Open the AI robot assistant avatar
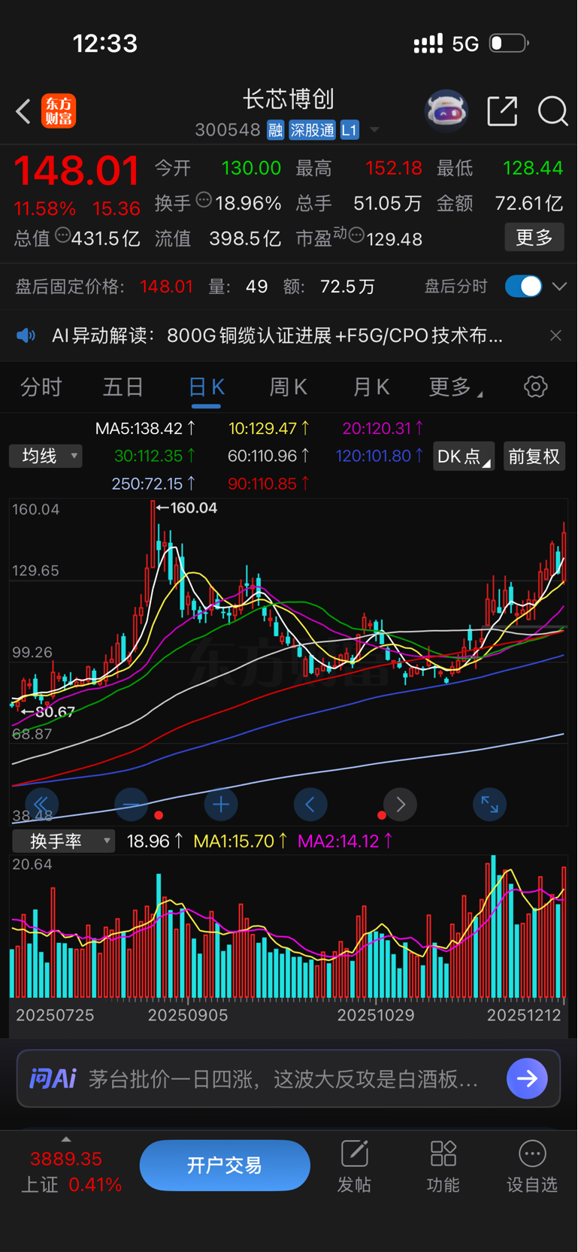This screenshot has height=1252, width=578. (x=446, y=111)
